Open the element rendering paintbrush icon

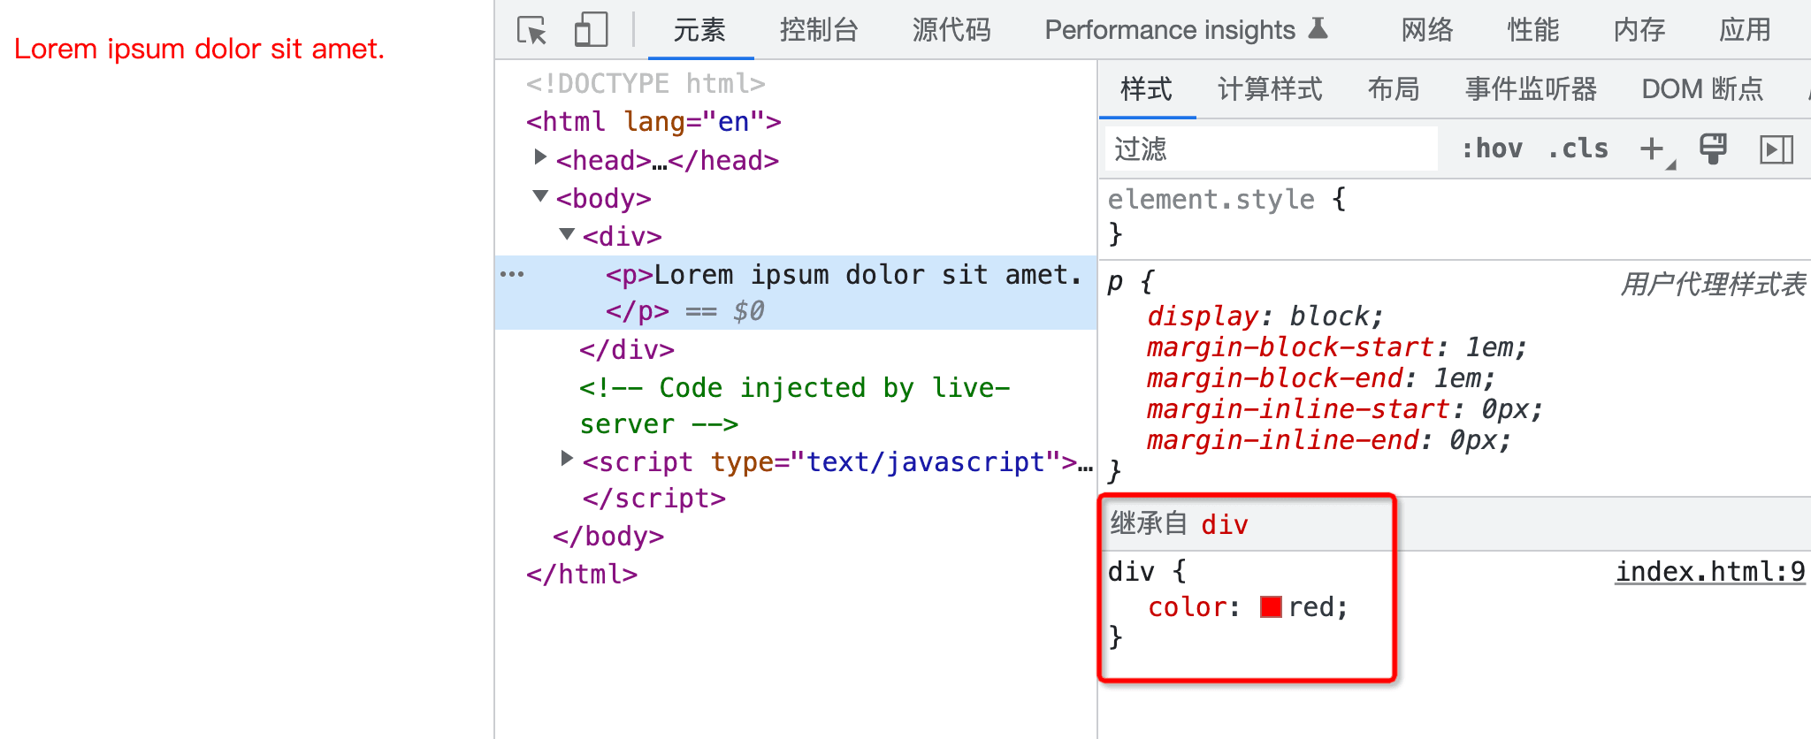1713,149
